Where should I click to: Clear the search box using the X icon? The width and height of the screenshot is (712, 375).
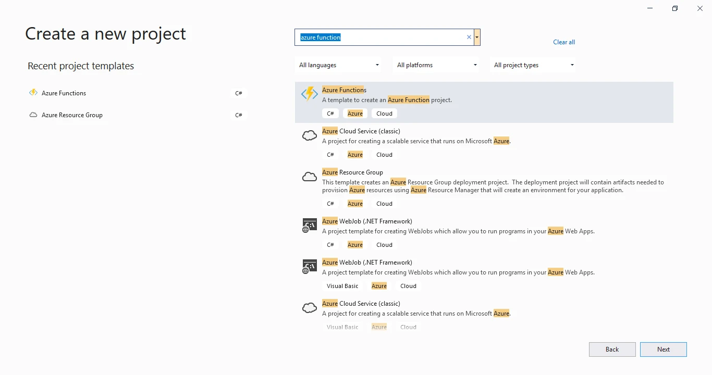469,37
